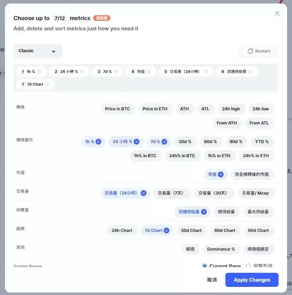The height and width of the screenshot is (295, 292).
Task: Add the Dominance % metric
Action: [x=221, y=249]
